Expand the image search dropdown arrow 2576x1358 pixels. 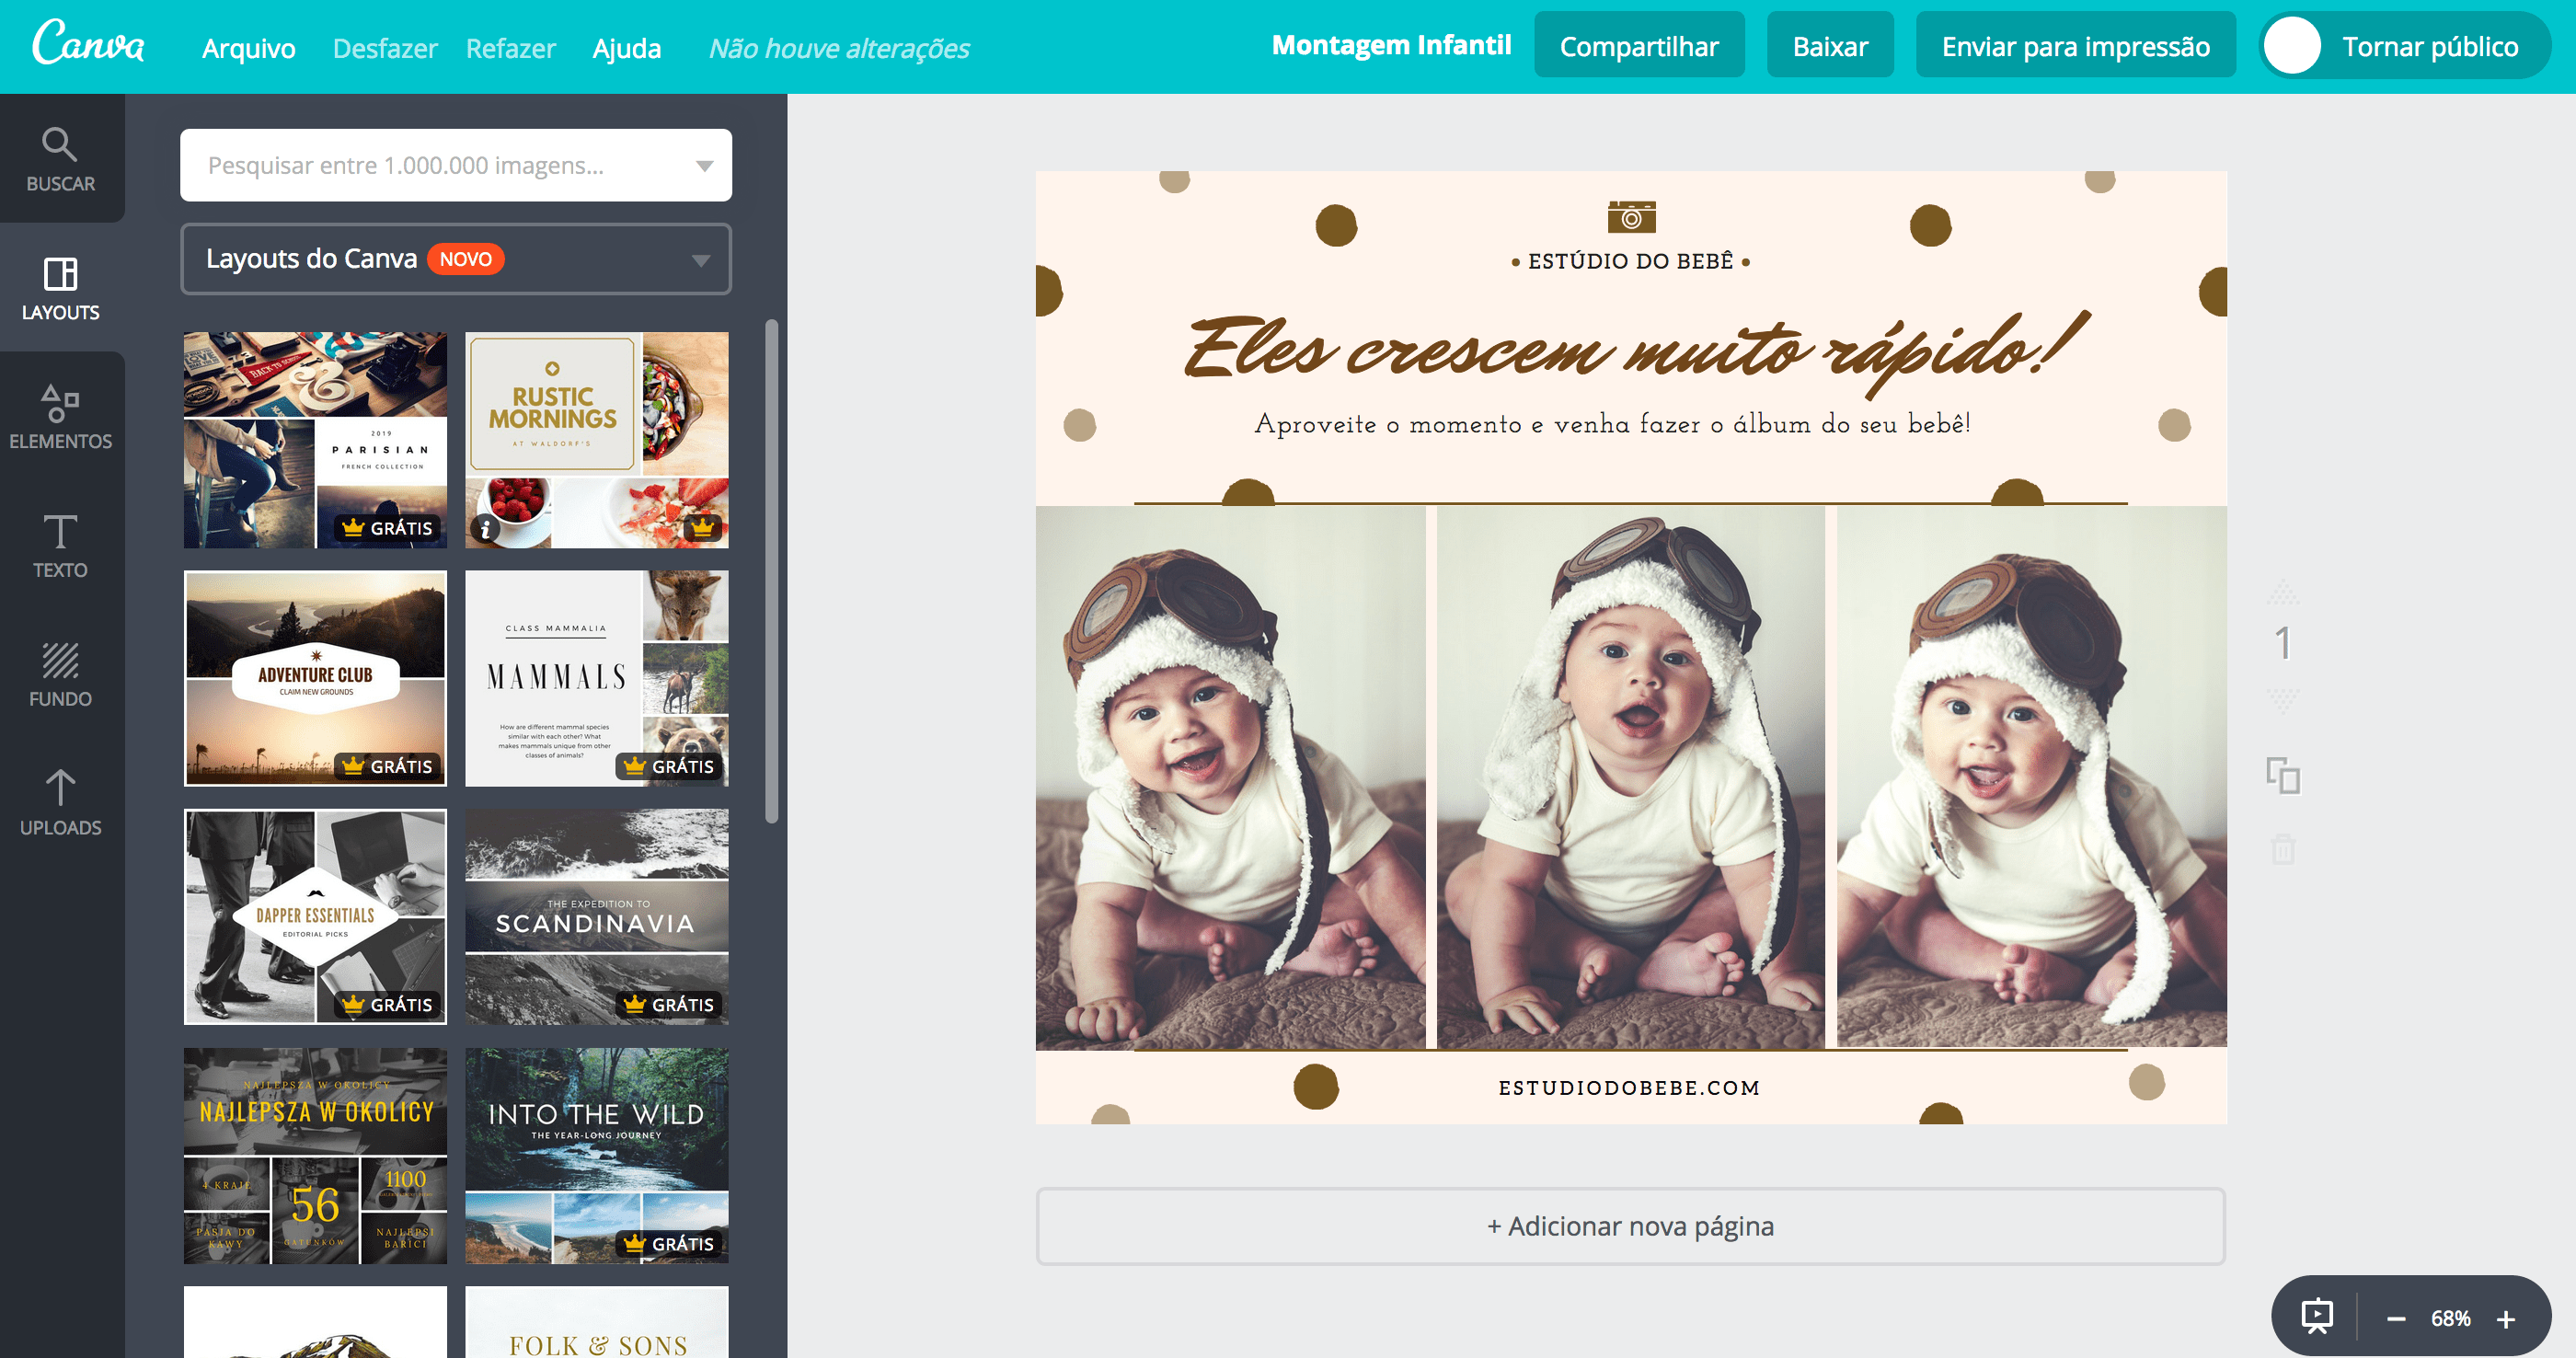[705, 166]
